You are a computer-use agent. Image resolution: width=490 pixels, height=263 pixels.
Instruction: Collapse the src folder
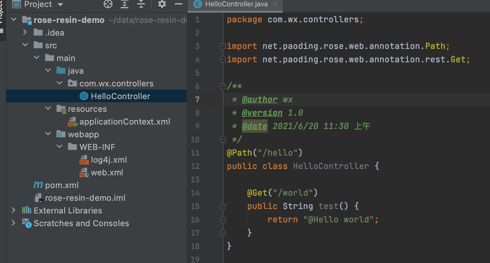(x=25, y=45)
